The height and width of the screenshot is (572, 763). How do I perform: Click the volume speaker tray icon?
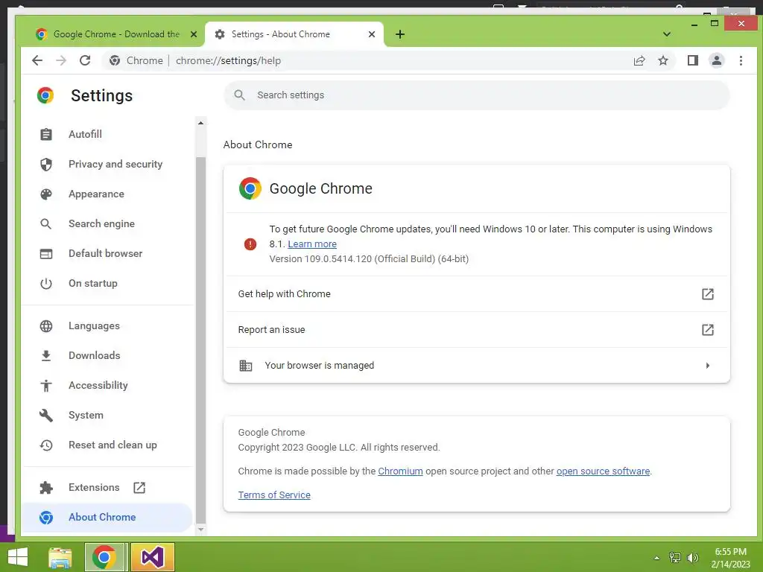click(x=692, y=557)
